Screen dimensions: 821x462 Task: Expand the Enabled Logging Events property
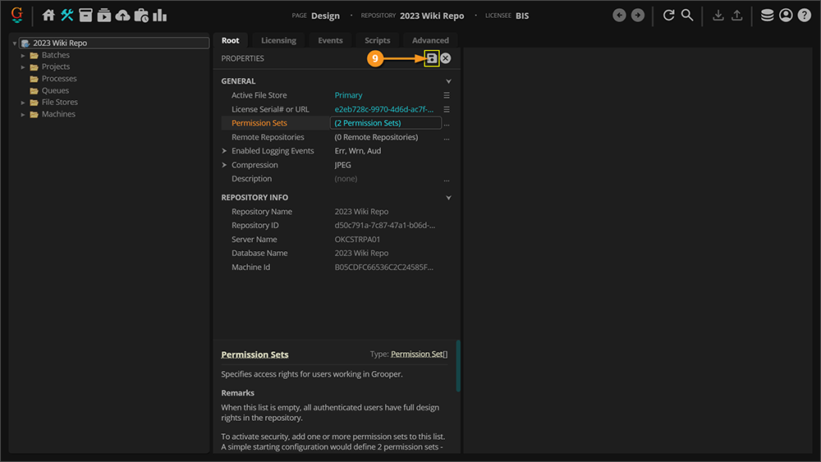(x=224, y=151)
